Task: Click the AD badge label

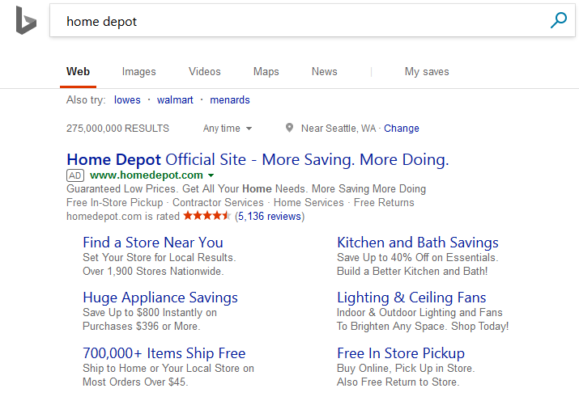Action: tap(75, 175)
